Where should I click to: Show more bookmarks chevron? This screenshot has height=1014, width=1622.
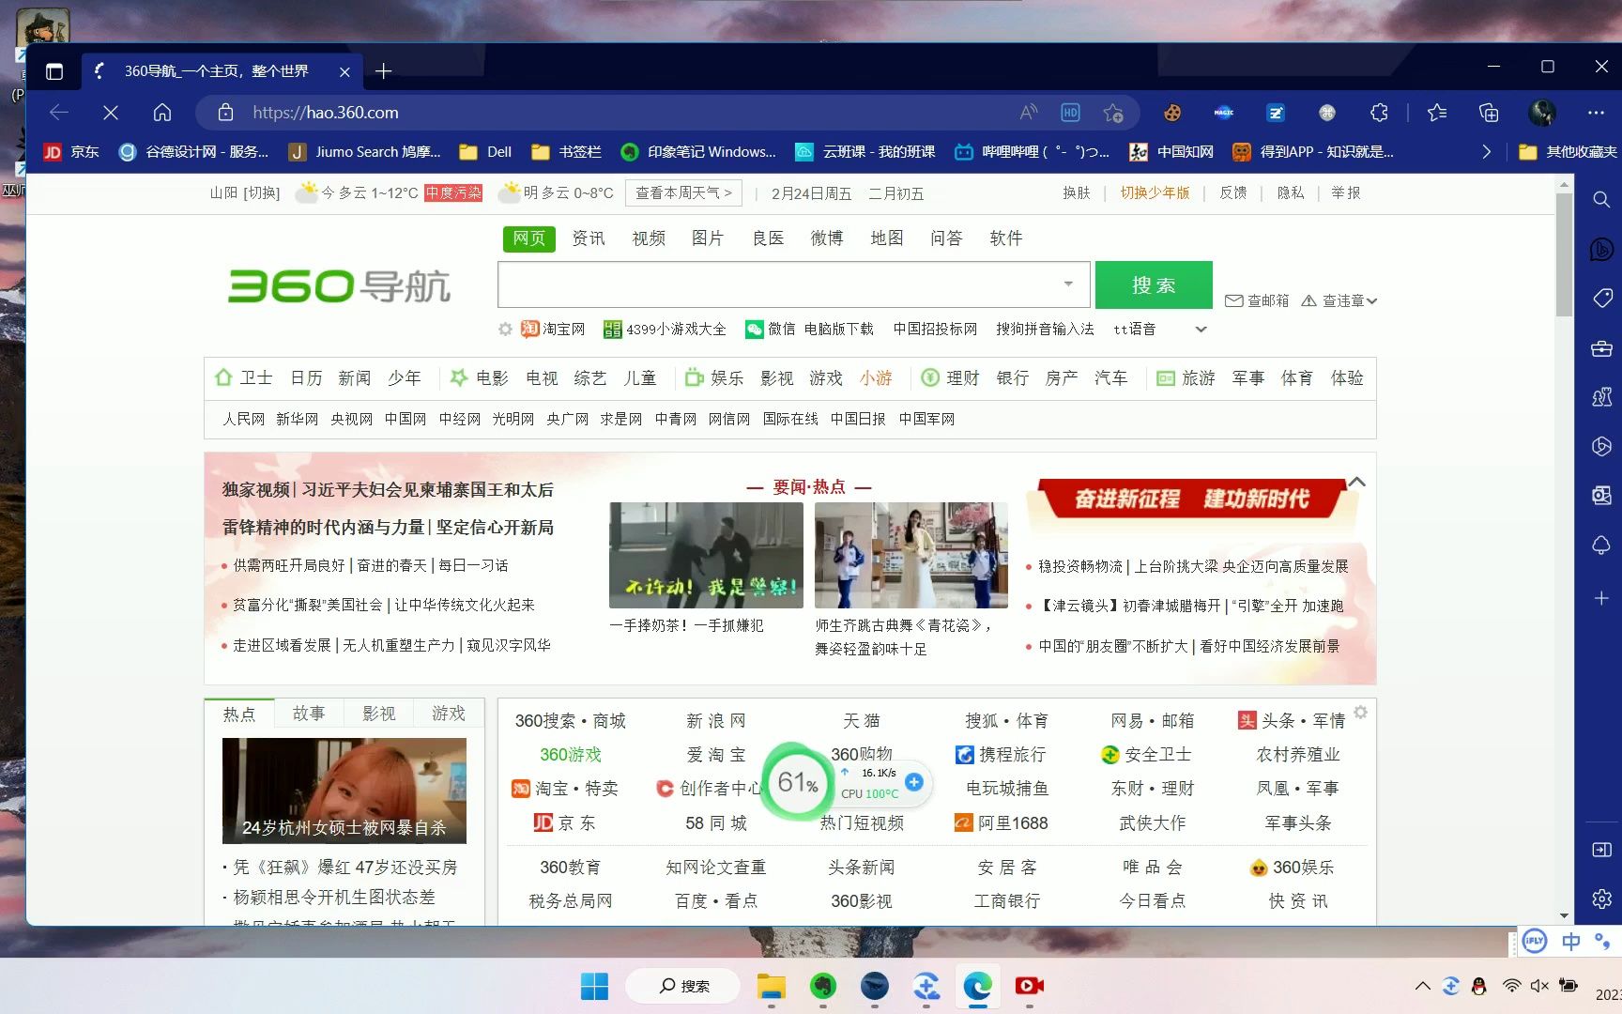[x=1486, y=152]
